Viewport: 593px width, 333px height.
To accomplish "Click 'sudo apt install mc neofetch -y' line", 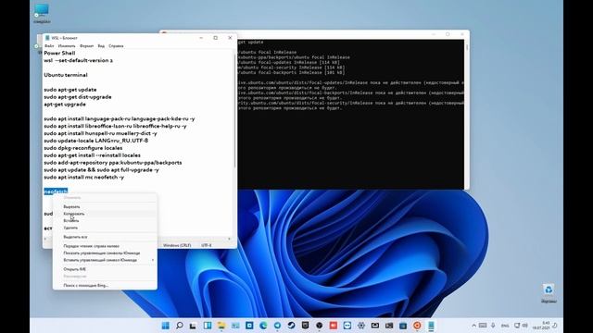I will 84,177.
